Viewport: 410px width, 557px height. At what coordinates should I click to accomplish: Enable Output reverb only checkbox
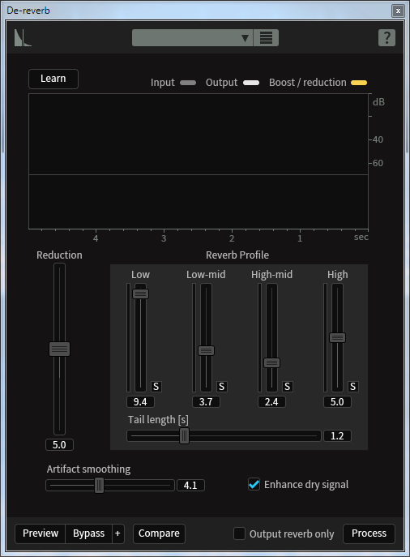point(239,533)
